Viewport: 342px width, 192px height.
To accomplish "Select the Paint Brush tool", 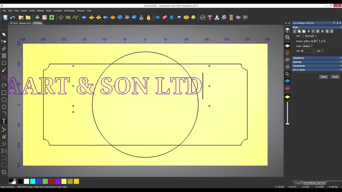I will tap(4, 70).
